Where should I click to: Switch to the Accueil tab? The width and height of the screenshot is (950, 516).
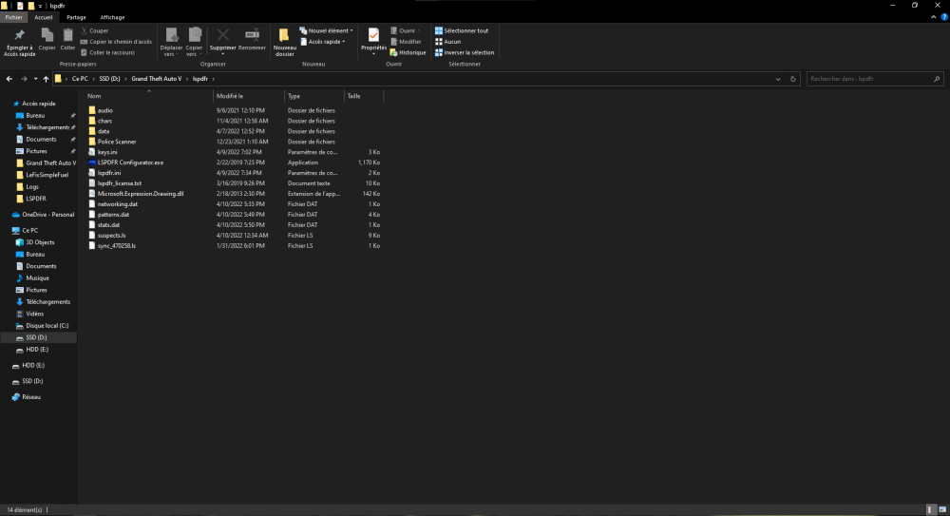coord(43,18)
